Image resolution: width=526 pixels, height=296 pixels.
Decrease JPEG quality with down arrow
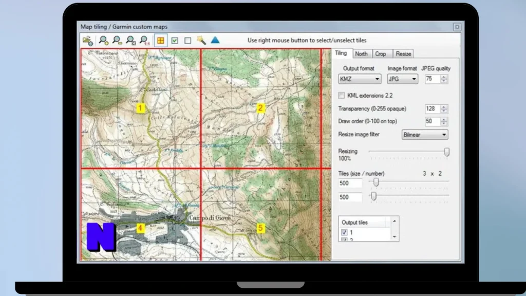(x=444, y=81)
